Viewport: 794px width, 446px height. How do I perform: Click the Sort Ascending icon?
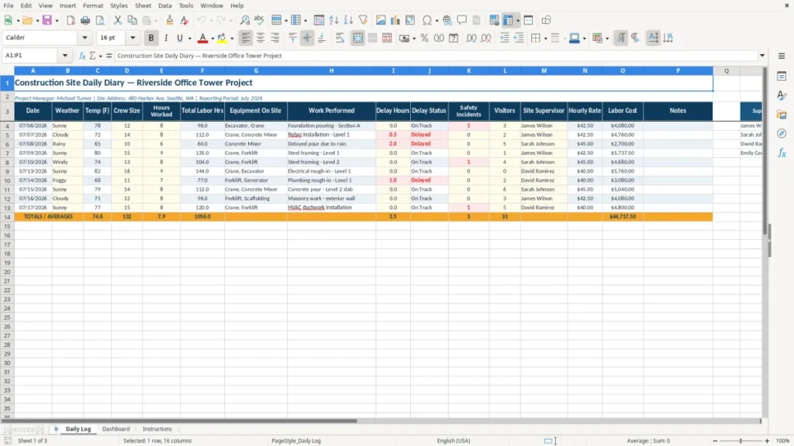coord(333,20)
